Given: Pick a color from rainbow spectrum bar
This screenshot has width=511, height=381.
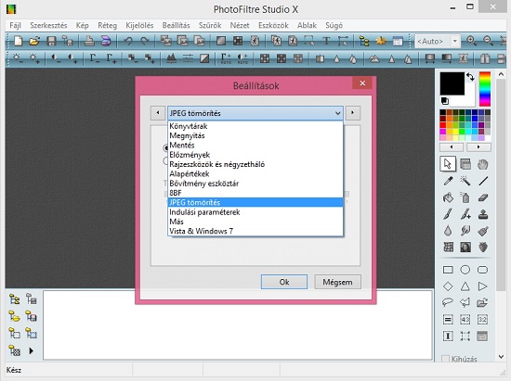Looking at the screenshot, I should point(485,89).
